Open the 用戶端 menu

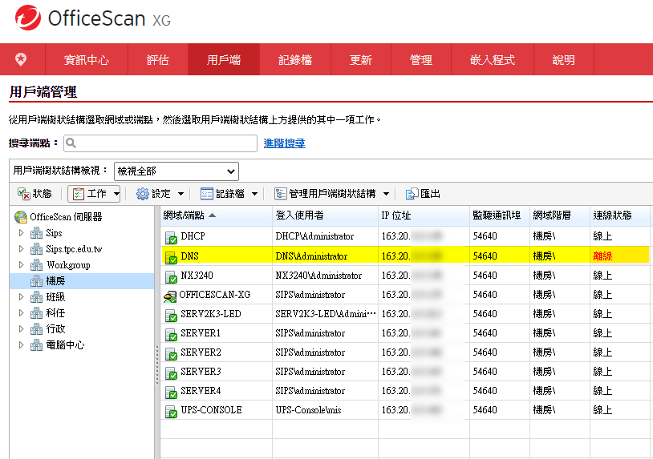[x=224, y=59]
